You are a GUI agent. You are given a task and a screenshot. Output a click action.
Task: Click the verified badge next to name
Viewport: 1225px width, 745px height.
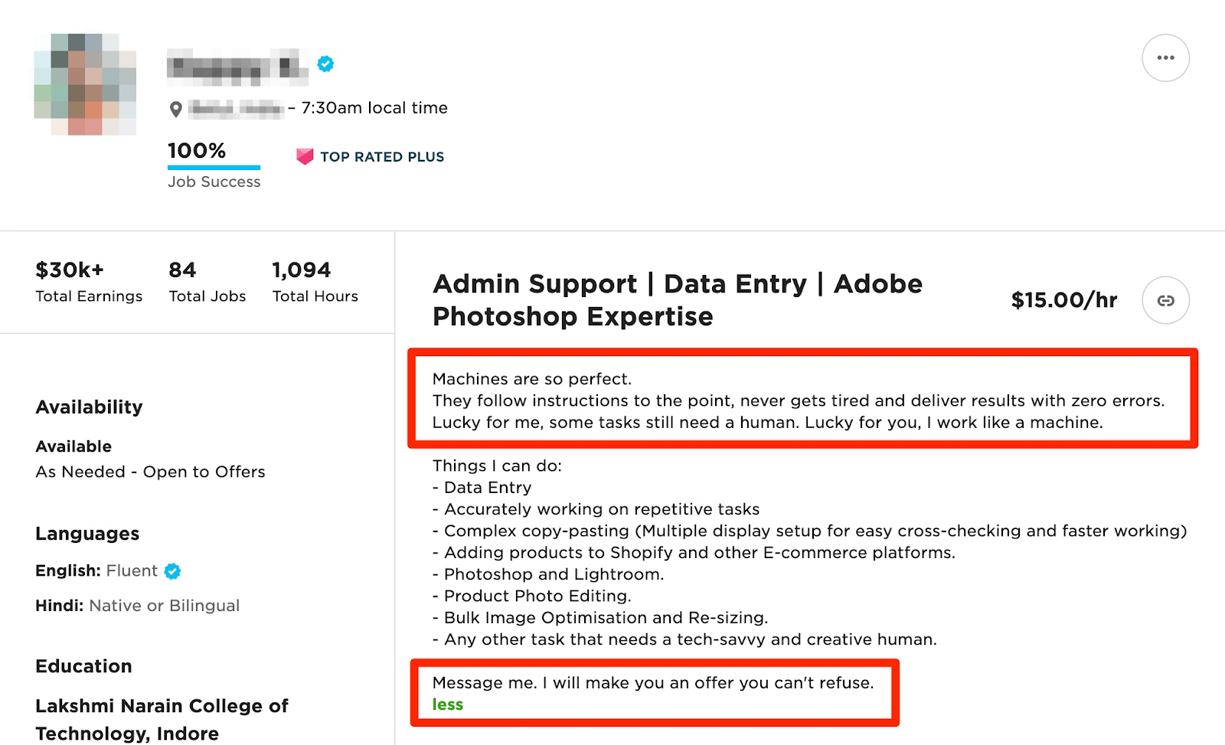(x=325, y=64)
